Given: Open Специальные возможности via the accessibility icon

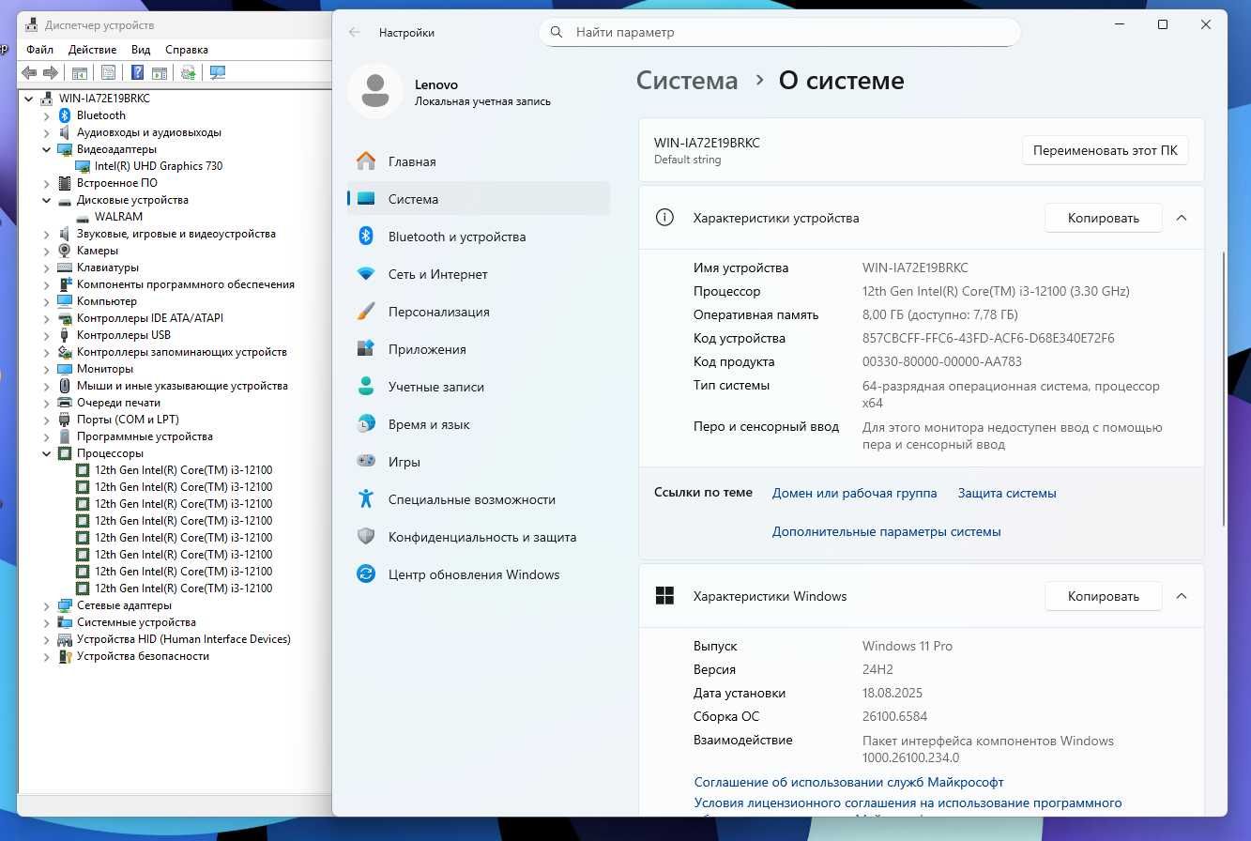Looking at the screenshot, I should [366, 499].
